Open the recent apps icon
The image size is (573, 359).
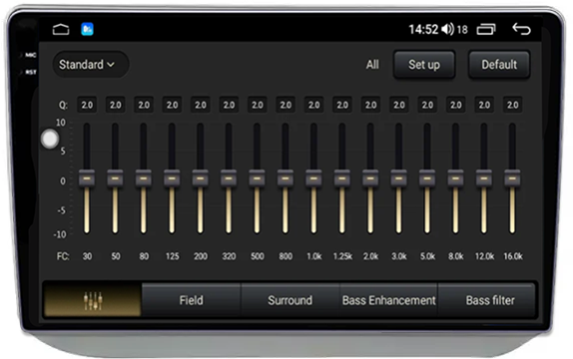(x=486, y=29)
